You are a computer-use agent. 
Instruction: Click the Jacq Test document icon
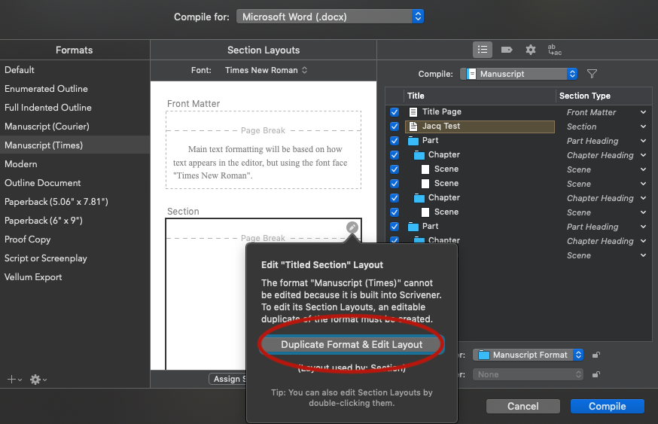click(413, 127)
